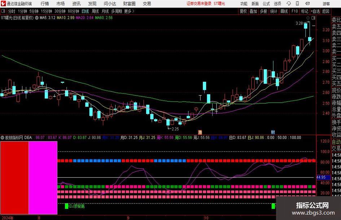Screen dimensions: 341x220
Task: Click the left KDJ顶背离 signal label
Action: pyautogui.click(x=76, y=206)
